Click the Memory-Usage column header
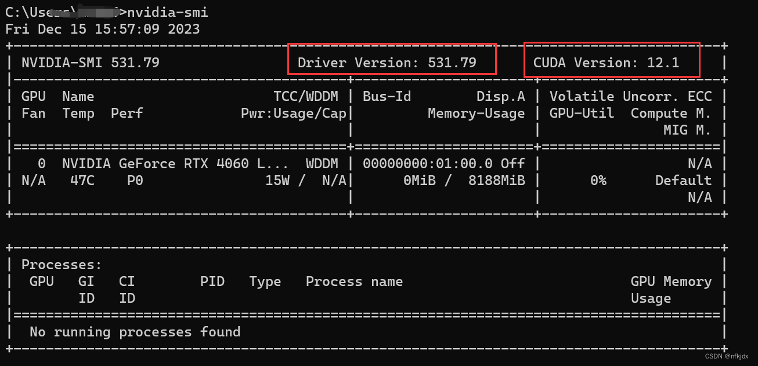 click(x=477, y=113)
